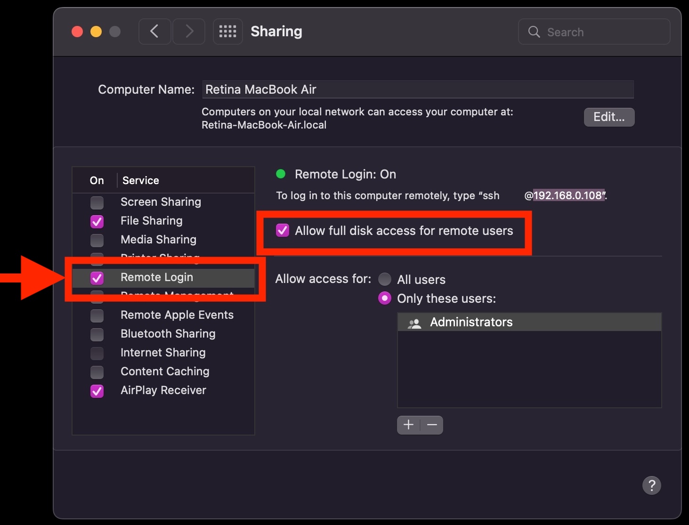Select the File Sharing service row
The image size is (689, 525).
tap(163, 221)
